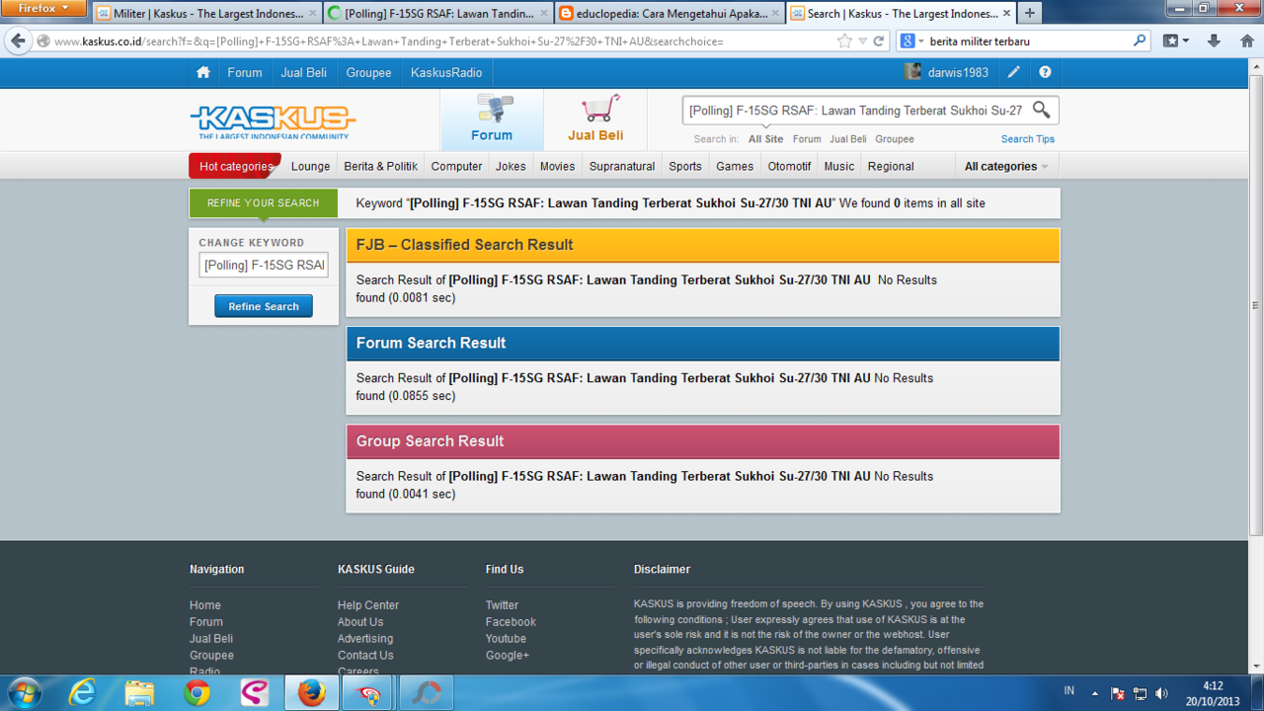Screen dimensions: 1264x711
Task: Search in All Site option
Action: click(765, 139)
